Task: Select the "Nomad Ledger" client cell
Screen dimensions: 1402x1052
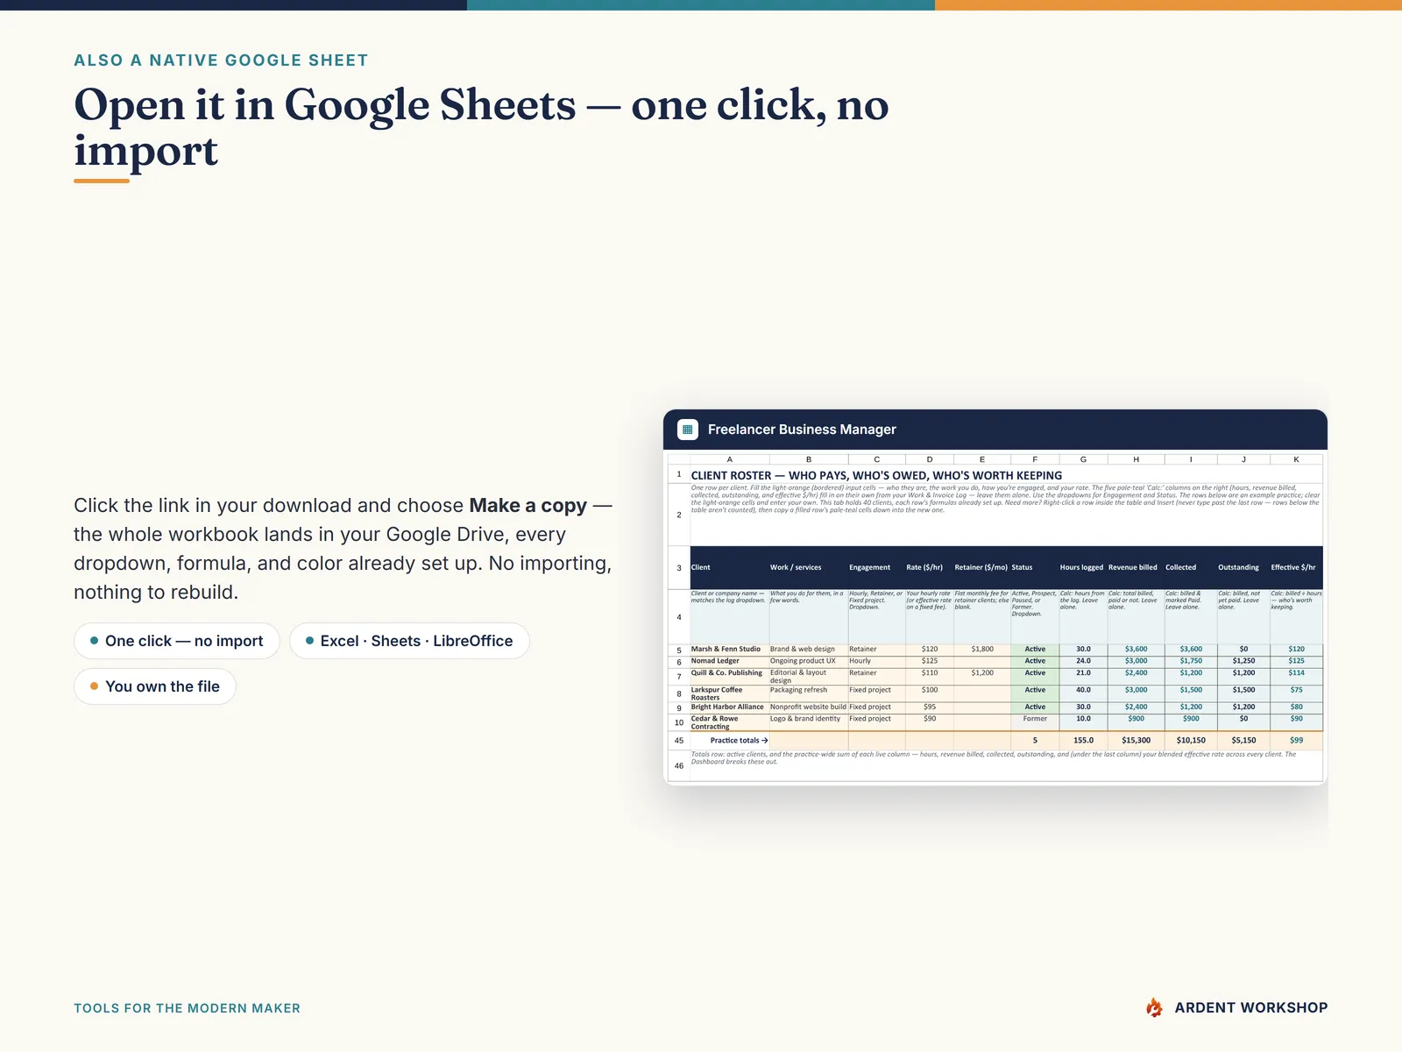Action: pyautogui.click(x=730, y=661)
